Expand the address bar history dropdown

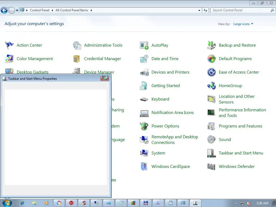tap(199, 11)
